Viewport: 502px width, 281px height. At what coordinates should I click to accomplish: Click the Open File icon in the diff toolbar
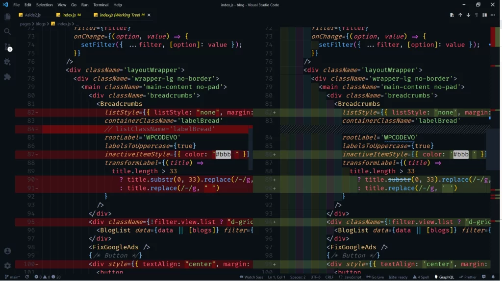pos(452,15)
